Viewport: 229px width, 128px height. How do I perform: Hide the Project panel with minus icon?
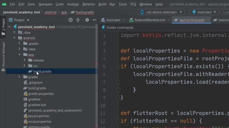(x=94, y=20)
